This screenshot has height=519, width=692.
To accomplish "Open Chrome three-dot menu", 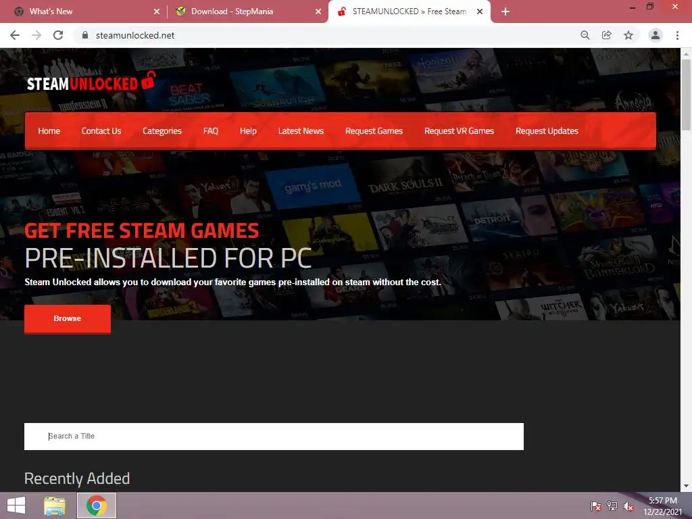I will click(x=677, y=35).
